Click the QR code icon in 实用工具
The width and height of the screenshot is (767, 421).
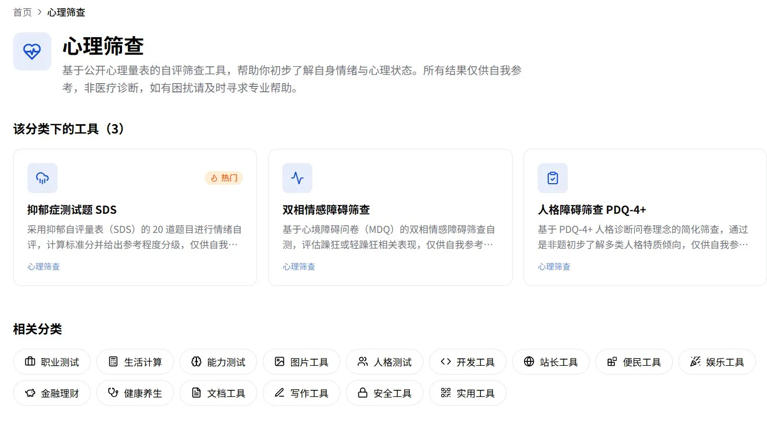[446, 393]
